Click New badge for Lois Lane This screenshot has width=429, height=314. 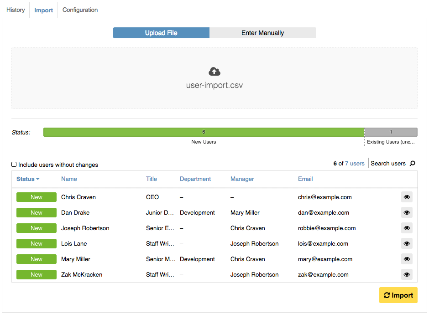tap(37, 243)
